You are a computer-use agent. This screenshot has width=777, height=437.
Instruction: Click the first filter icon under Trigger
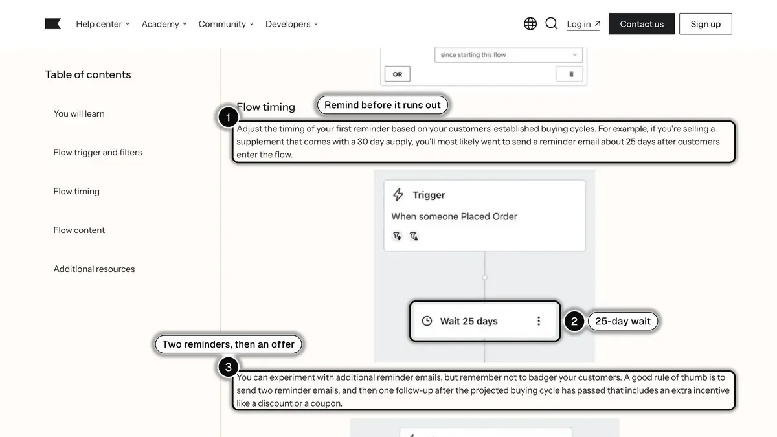pyautogui.click(x=398, y=236)
